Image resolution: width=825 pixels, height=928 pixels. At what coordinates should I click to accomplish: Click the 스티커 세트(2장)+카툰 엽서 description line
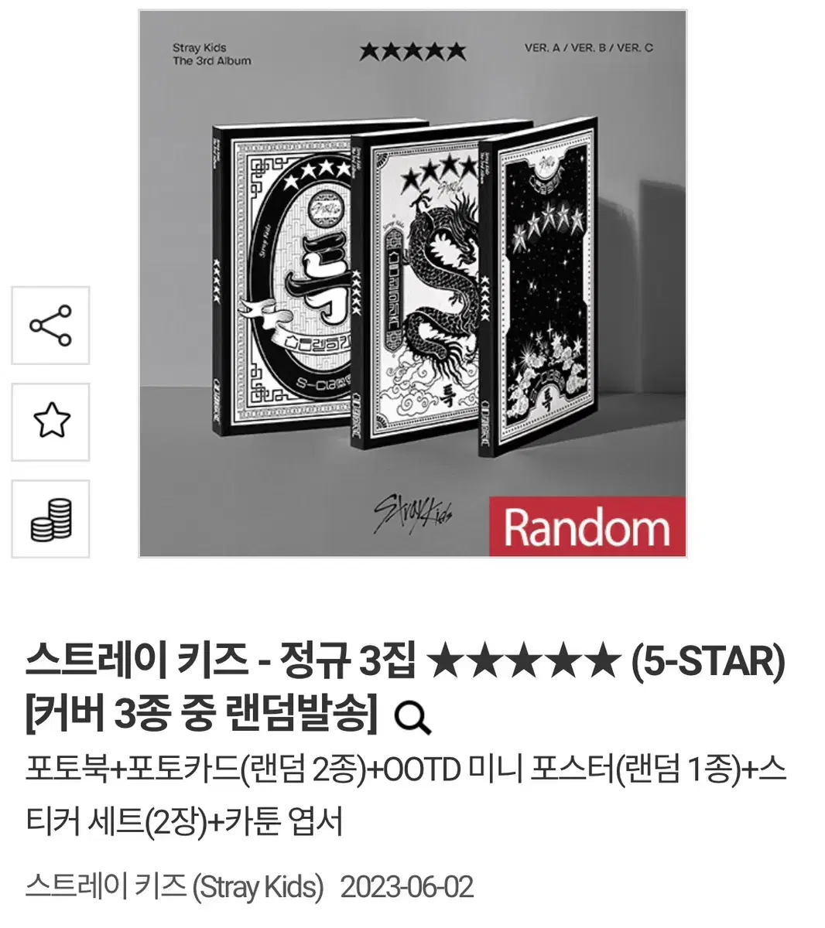(x=184, y=821)
